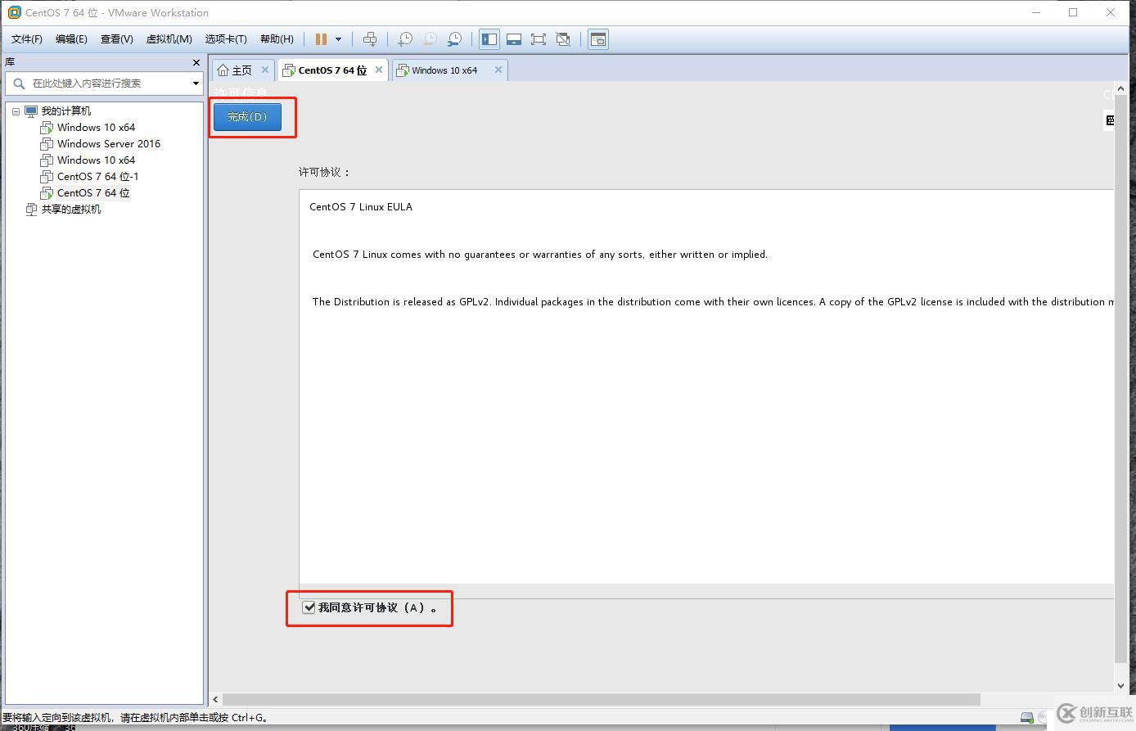This screenshot has width=1136, height=731.
Task: Open the 选项卡(T) menu
Action: (x=226, y=39)
